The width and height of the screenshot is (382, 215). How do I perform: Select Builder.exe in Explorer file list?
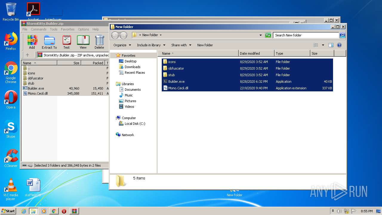(247, 82)
